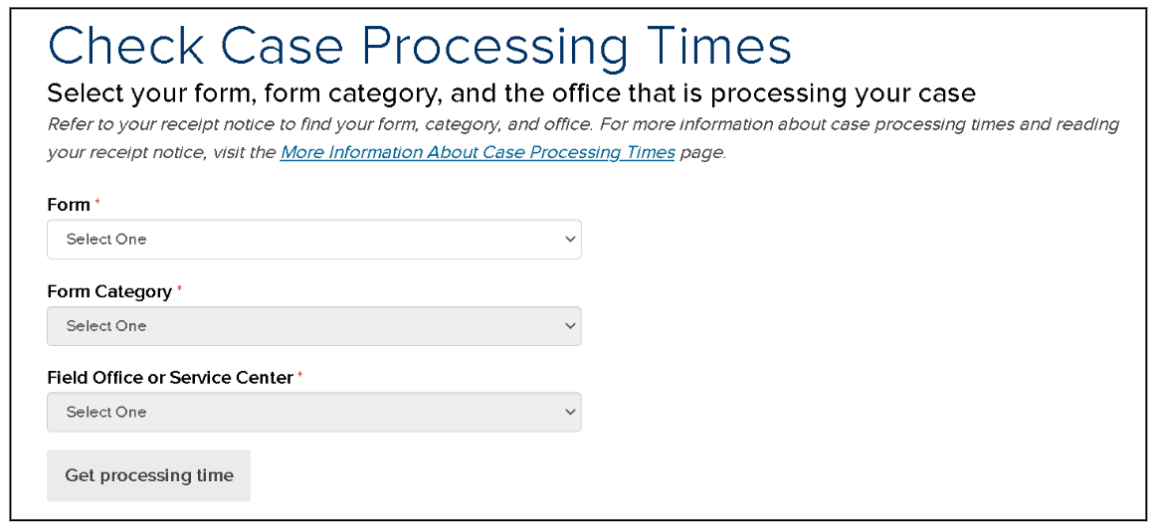Click the chevron arrow in the Form select

570,240
